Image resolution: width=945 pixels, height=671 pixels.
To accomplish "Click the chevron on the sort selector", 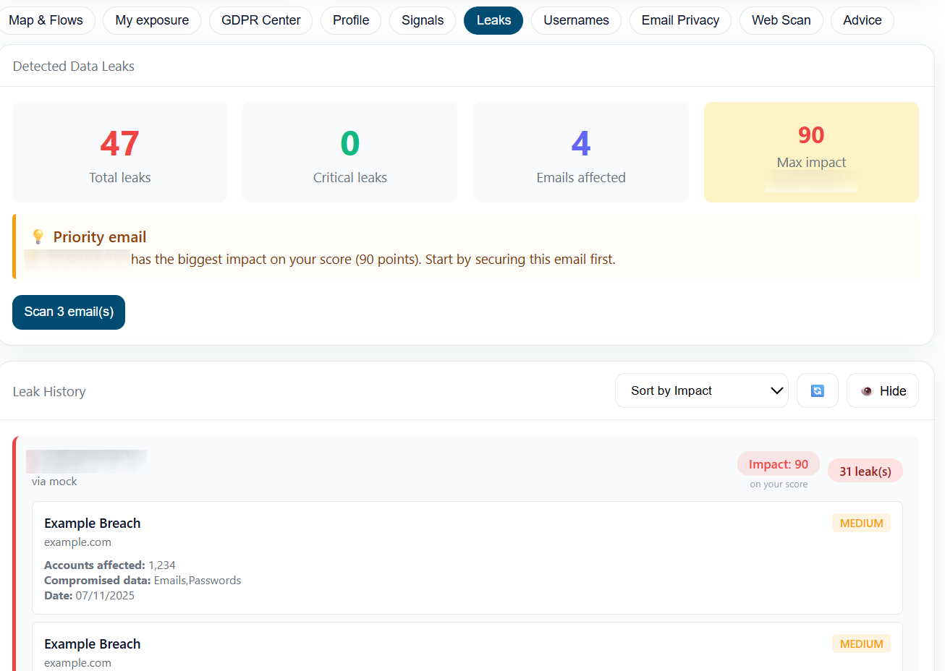I will [x=778, y=390].
